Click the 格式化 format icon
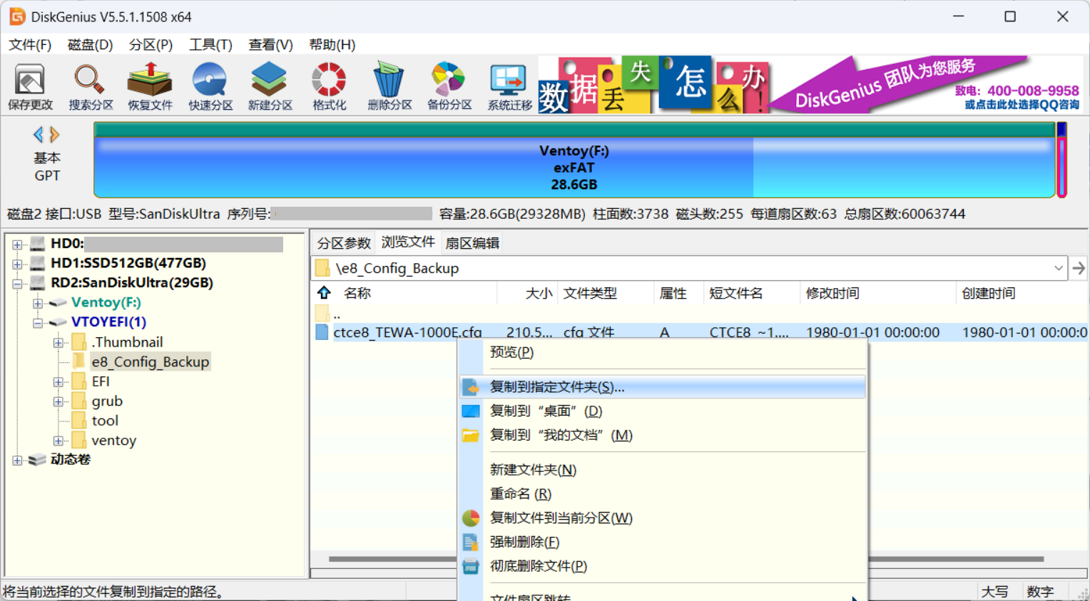 click(329, 86)
